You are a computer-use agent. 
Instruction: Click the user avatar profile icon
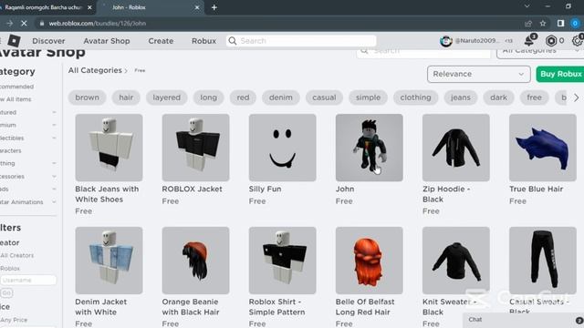tap(446, 41)
